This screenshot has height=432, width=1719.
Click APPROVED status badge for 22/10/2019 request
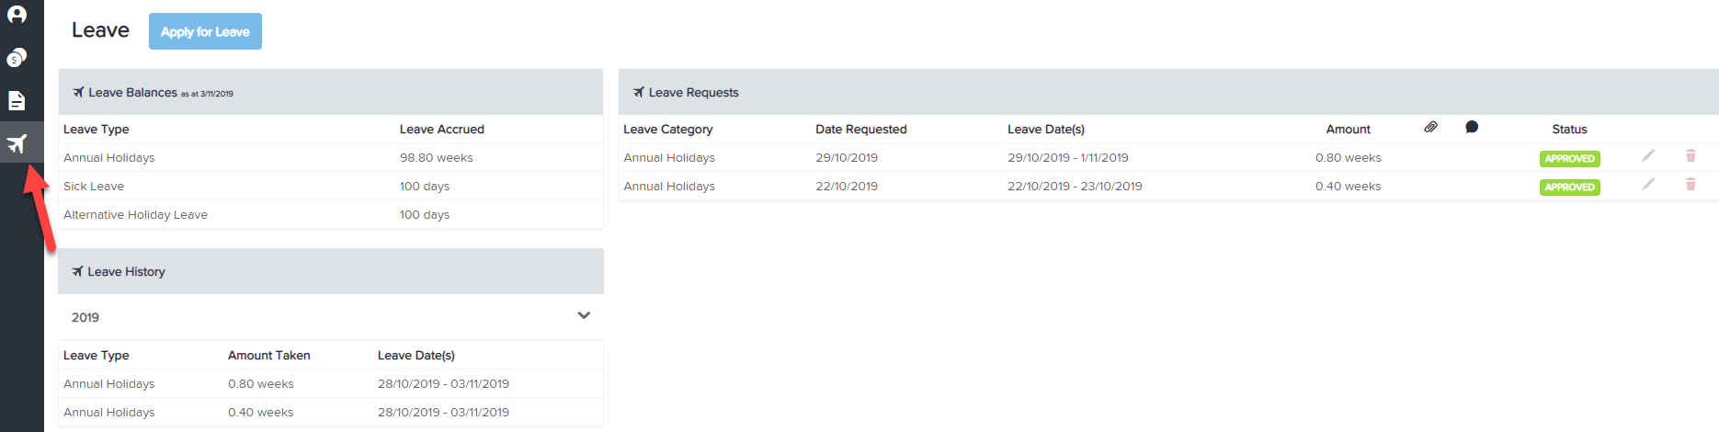click(x=1569, y=187)
